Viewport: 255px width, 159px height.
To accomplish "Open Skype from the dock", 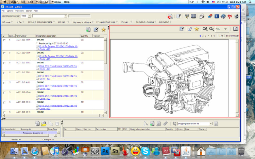I will (146, 151).
